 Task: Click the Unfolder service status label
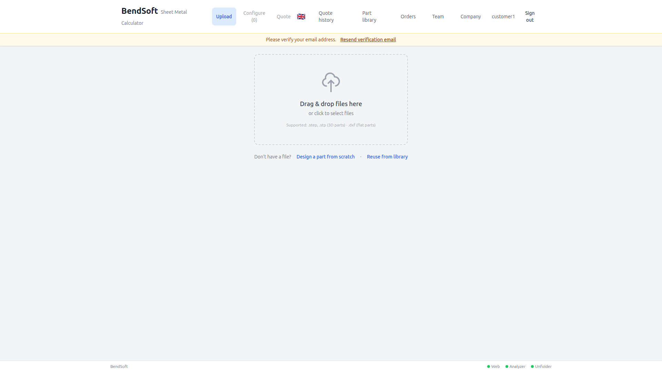[543, 366]
